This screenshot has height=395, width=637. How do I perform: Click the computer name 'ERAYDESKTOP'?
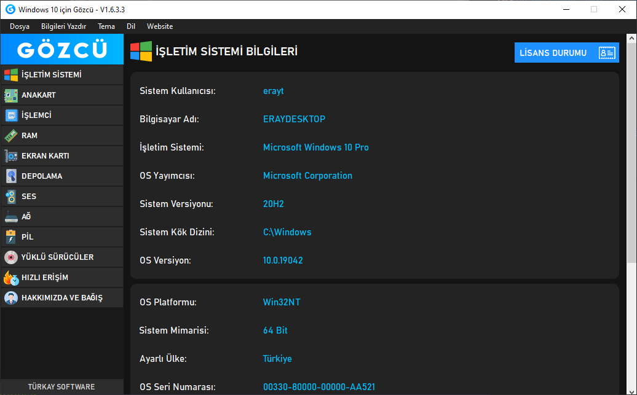(x=294, y=119)
